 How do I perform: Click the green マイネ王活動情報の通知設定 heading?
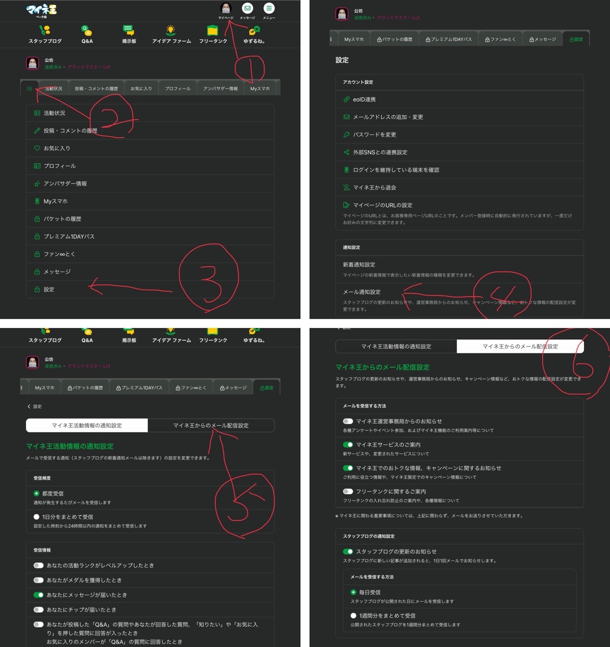tap(70, 446)
